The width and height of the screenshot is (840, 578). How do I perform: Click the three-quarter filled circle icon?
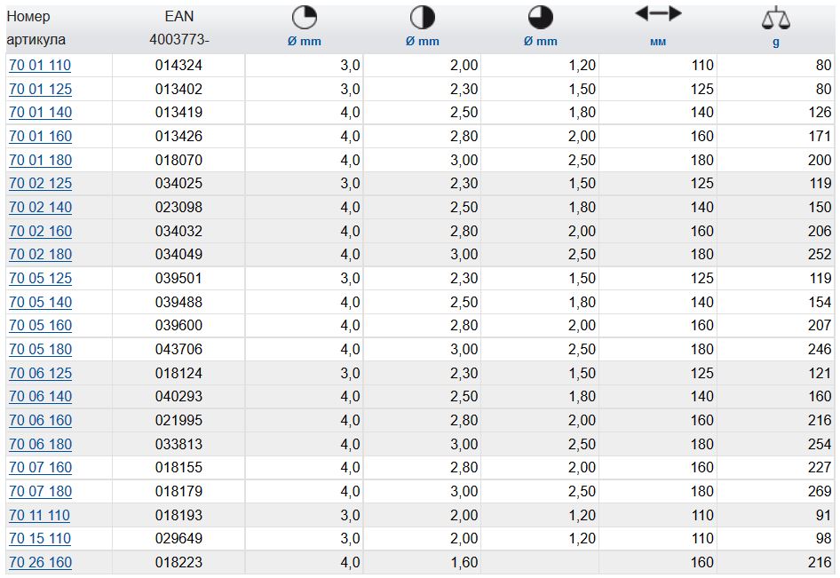[x=540, y=17]
